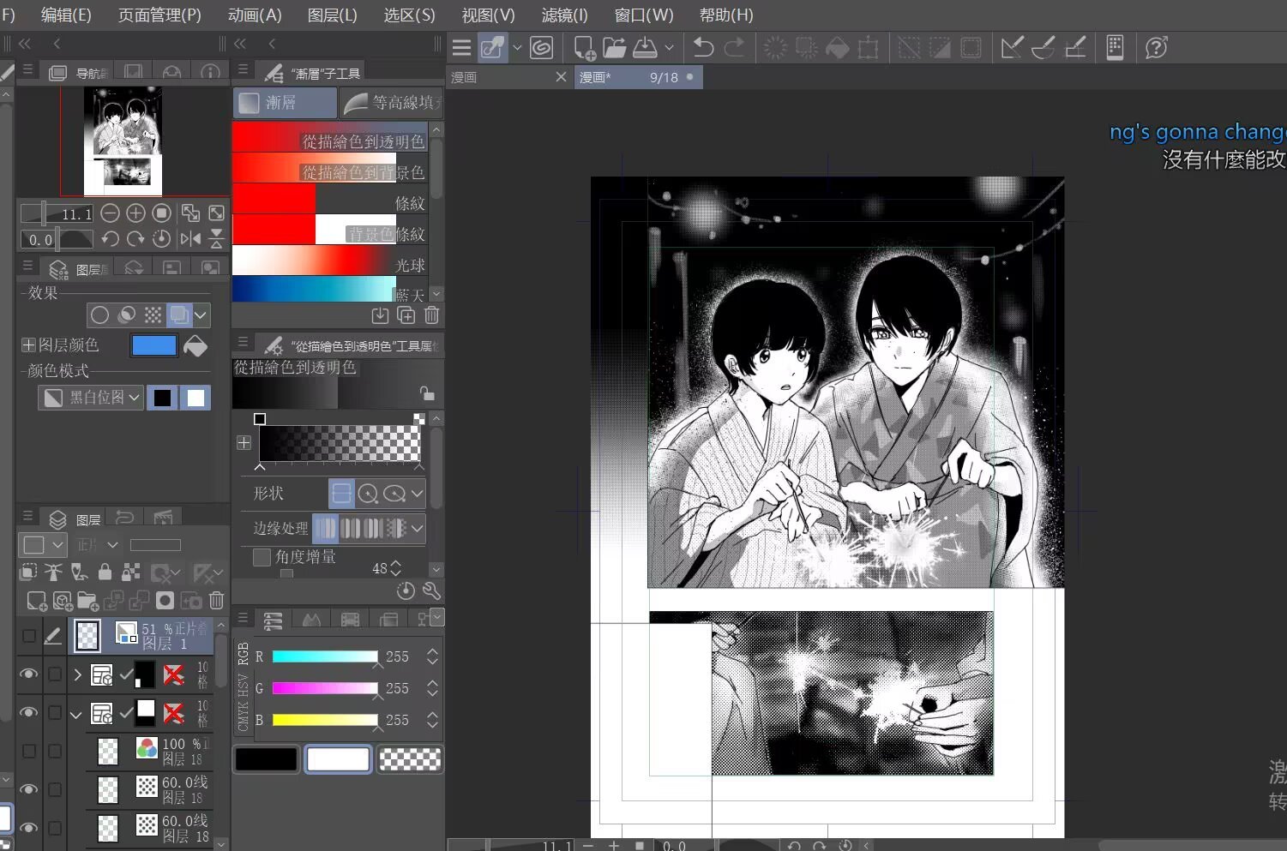Switch to the 漫画* 9/18 document tab
This screenshot has height=851, width=1287.
point(638,77)
